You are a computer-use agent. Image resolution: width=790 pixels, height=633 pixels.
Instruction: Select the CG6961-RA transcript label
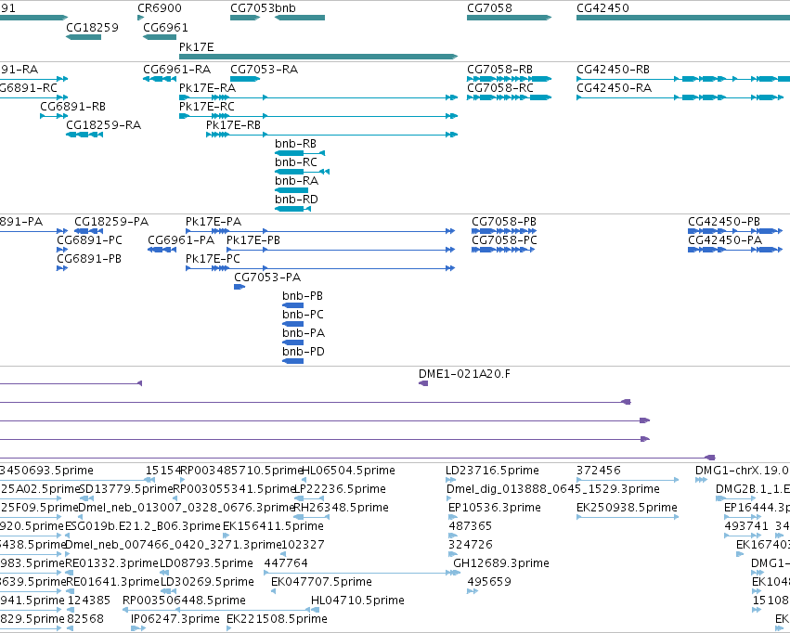176,69
